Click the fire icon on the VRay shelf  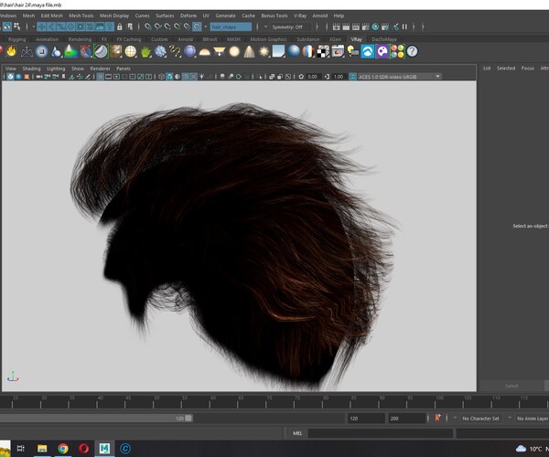[12, 51]
